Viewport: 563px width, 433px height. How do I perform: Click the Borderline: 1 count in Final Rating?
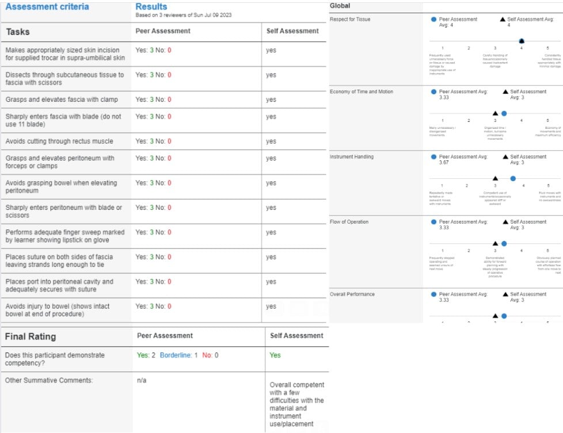[x=178, y=355]
